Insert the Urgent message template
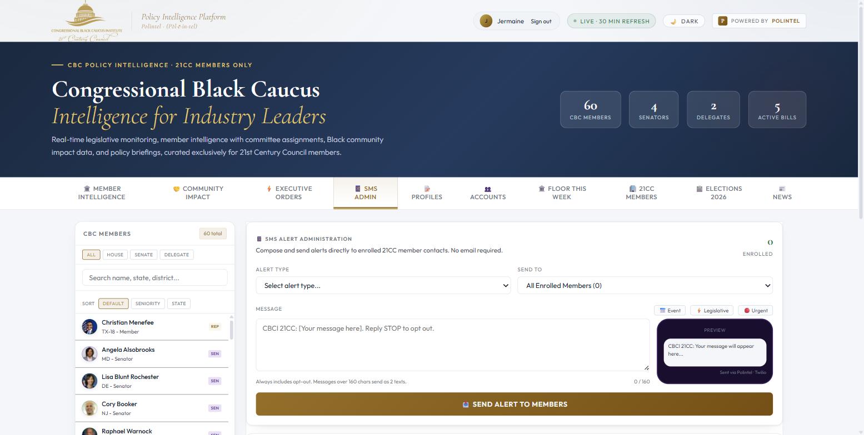The height and width of the screenshot is (435, 864). pos(756,311)
